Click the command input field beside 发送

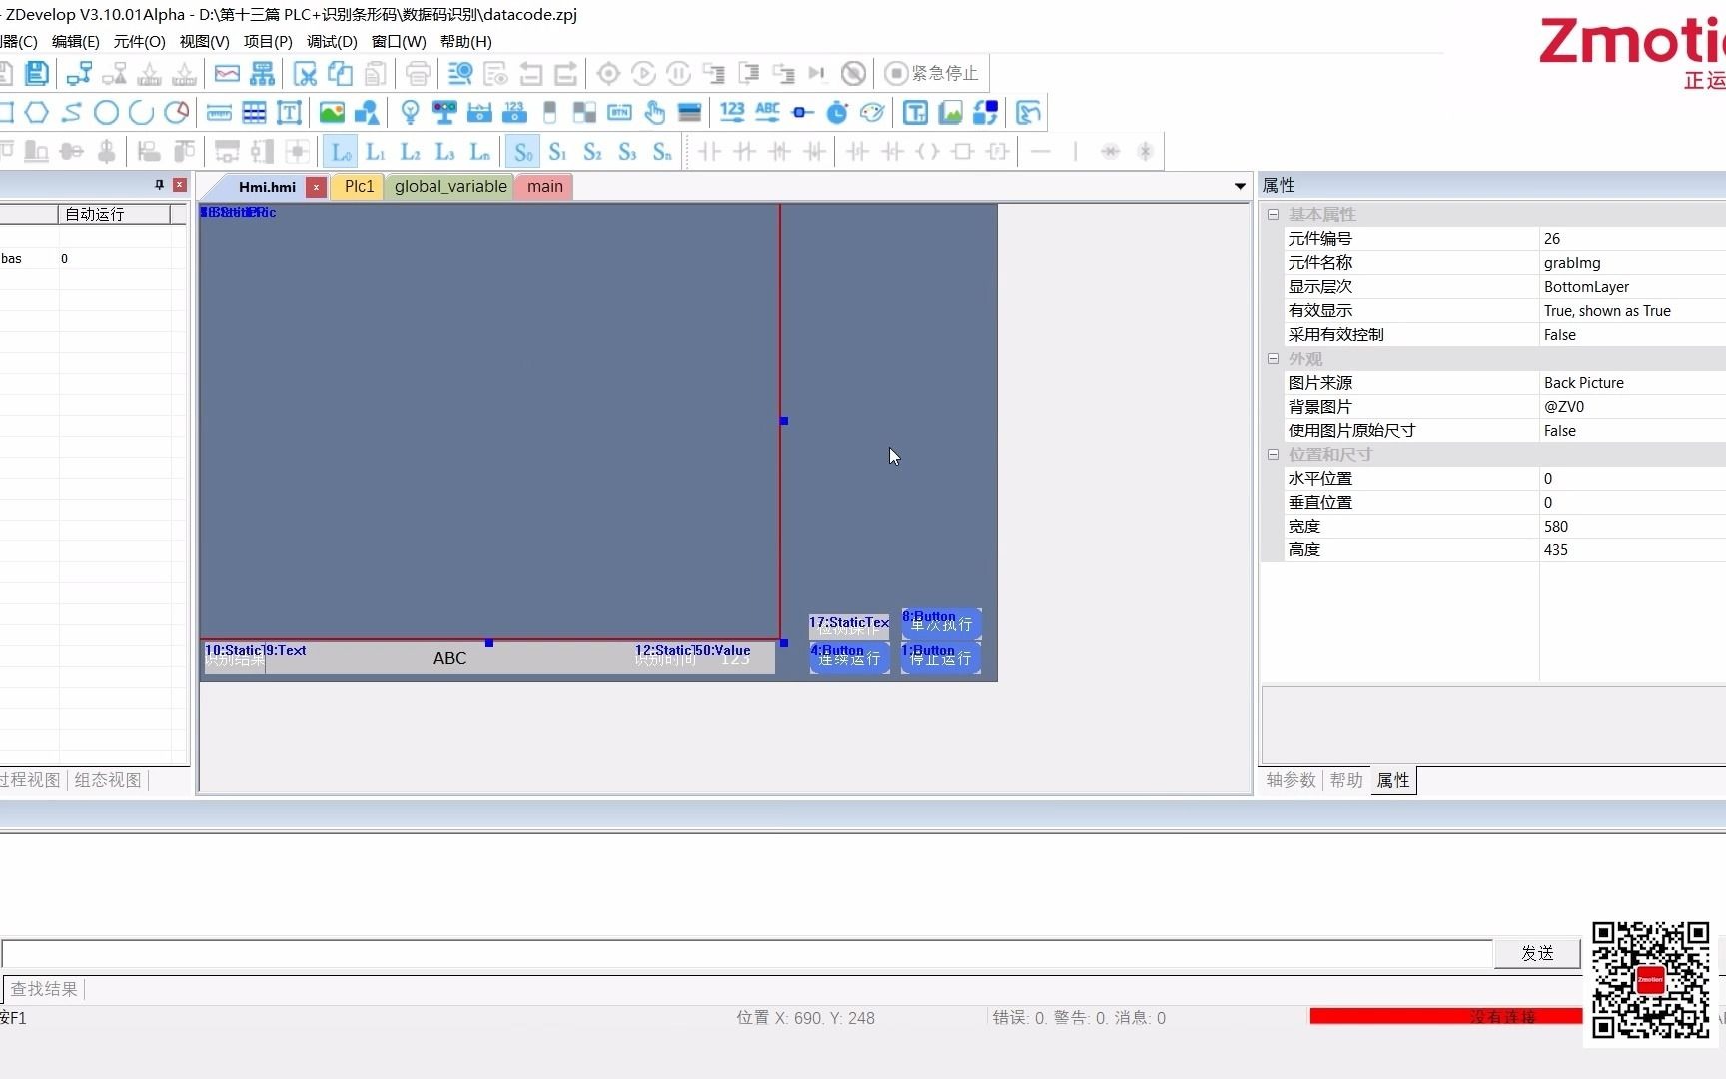click(747, 953)
